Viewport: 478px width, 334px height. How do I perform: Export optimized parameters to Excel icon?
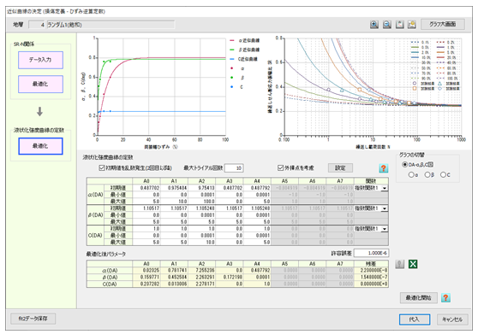coord(413,264)
